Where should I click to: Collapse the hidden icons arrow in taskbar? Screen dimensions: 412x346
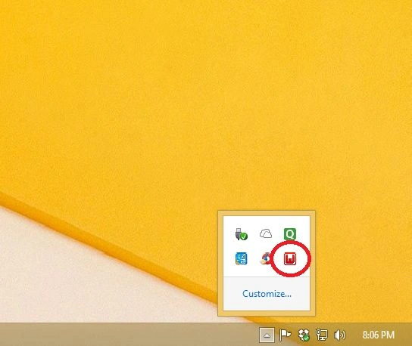click(267, 335)
